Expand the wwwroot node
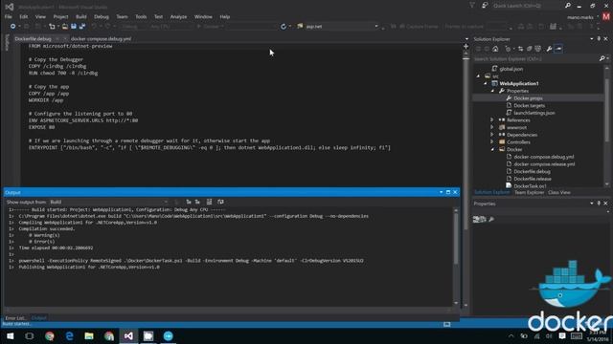The image size is (613, 344). point(492,127)
